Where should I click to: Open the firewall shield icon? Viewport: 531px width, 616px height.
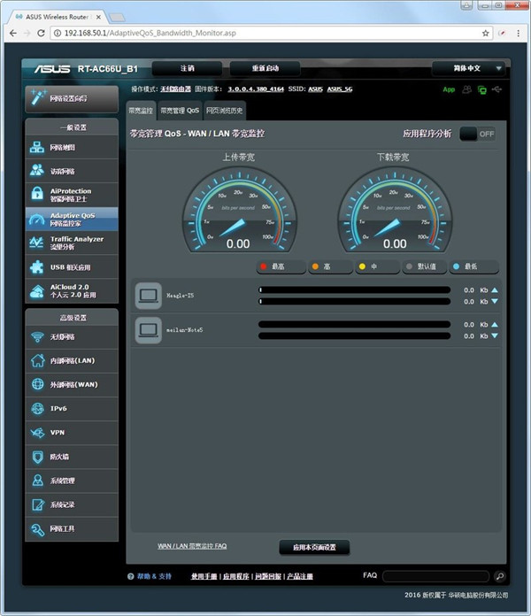(37, 457)
